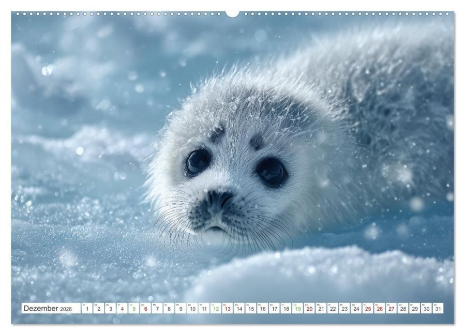This screenshot has width=465, height=335.
Task: Select the green Saturday date 5
Action: point(134,308)
